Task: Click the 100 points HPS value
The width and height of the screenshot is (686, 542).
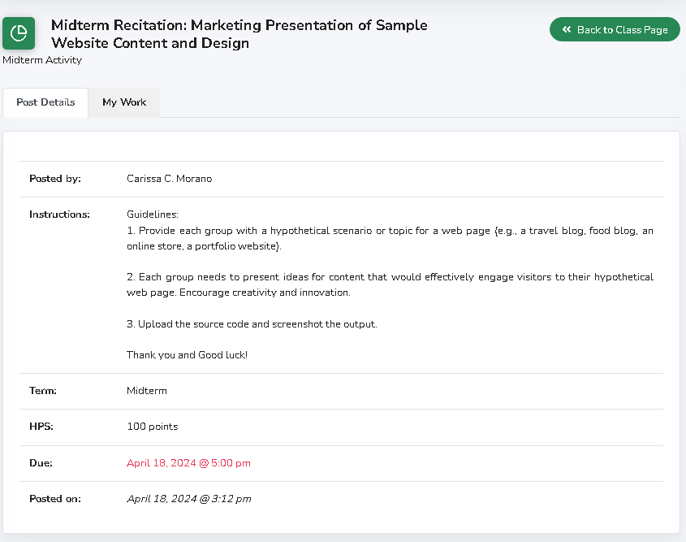Action: pyautogui.click(x=152, y=427)
